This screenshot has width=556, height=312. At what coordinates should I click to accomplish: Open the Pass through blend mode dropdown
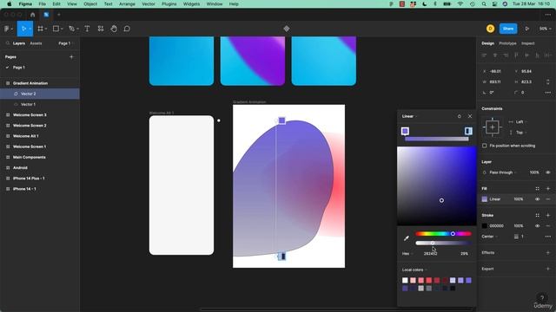point(503,172)
